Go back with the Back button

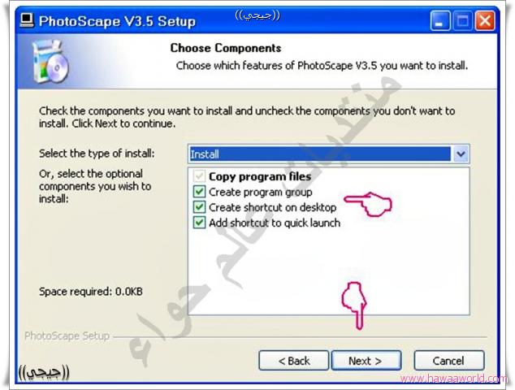click(293, 361)
